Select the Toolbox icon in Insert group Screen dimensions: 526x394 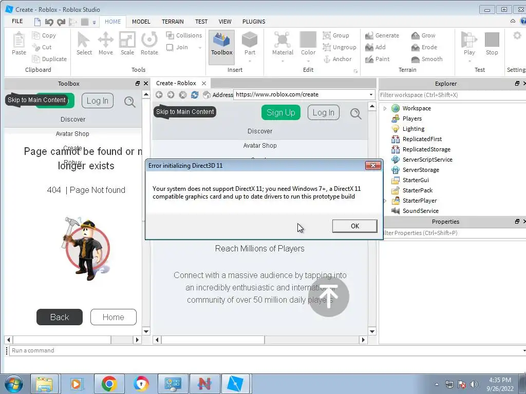pyautogui.click(x=222, y=47)
